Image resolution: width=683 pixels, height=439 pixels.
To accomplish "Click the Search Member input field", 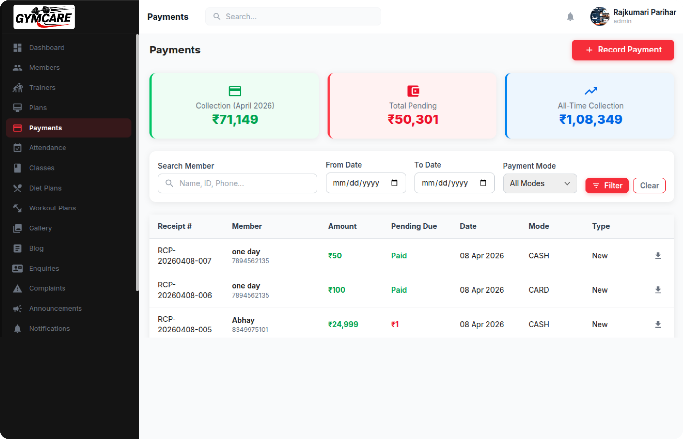I will pos(237,183).
